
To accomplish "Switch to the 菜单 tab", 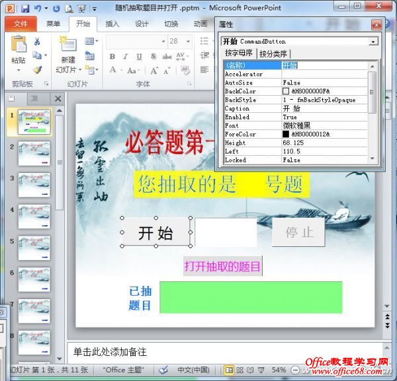I will pyautogui.click(x=53, y=24).
